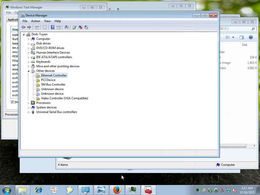This screenshot has height=195, width=260.
Task: Open Windows Explorer folder taskbar icon
Action: click(23, 190)
